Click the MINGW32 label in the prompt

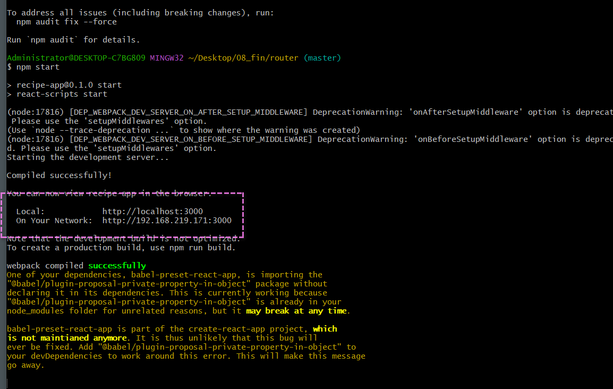pyautogui.click(x=166, y=58)
